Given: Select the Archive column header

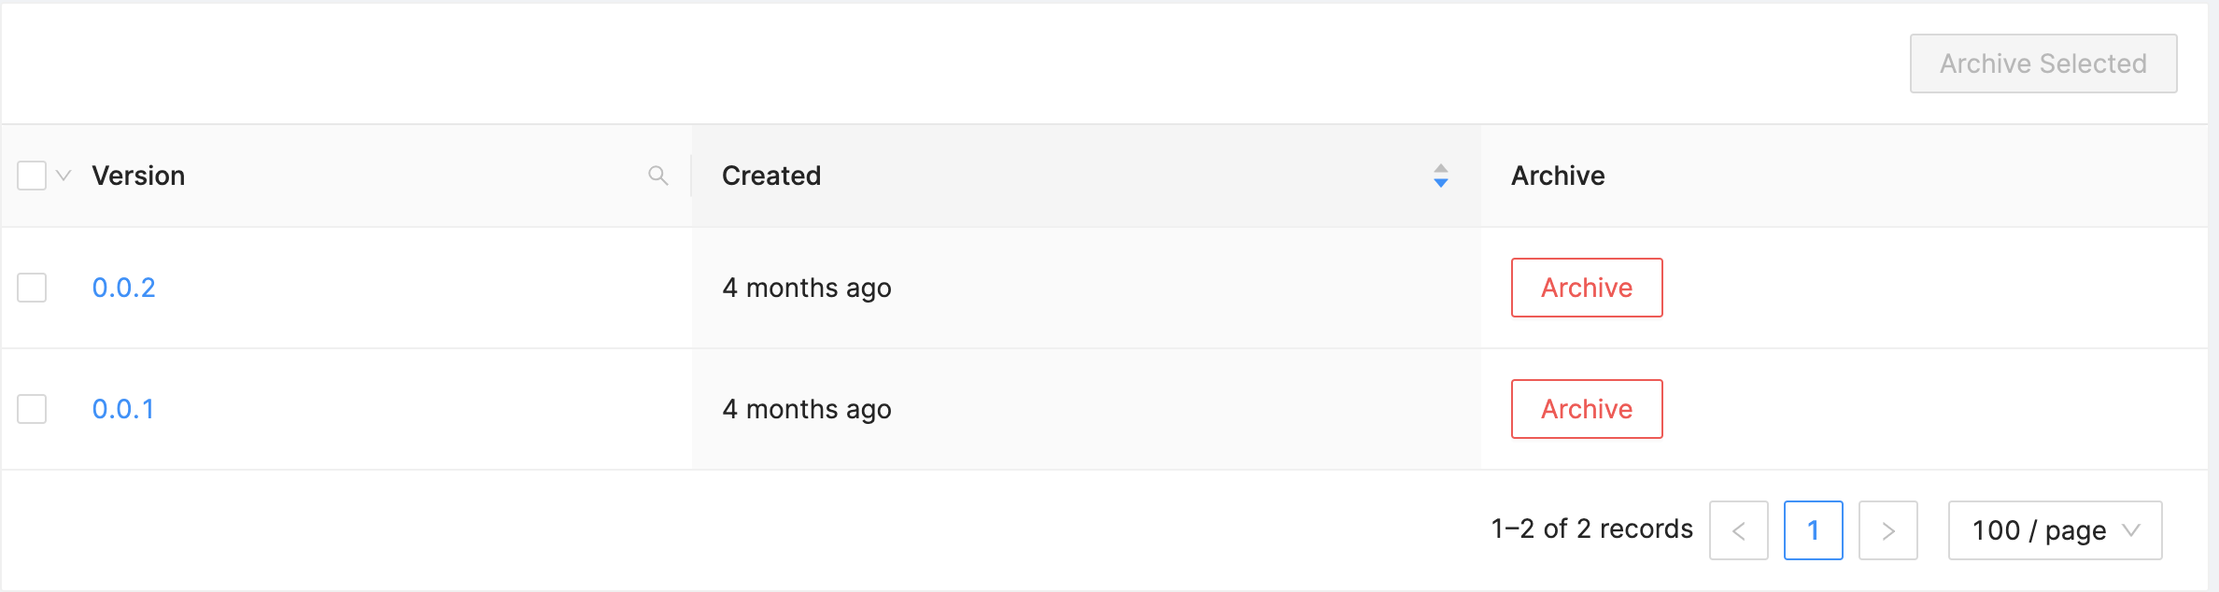Looking at the screenshot, I should click(1557, 176).
